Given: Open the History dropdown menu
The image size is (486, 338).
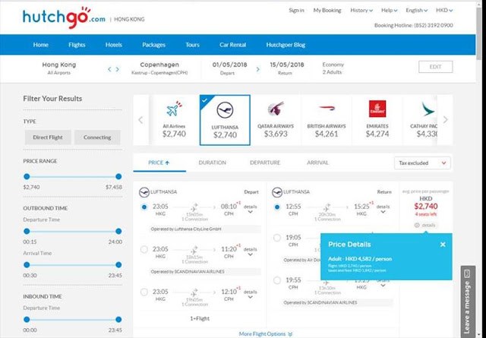Looking at the screenshot, I should click(x=361, y=10).
